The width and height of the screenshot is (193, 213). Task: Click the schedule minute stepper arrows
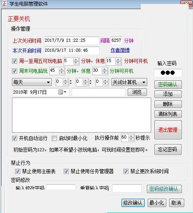86,82
